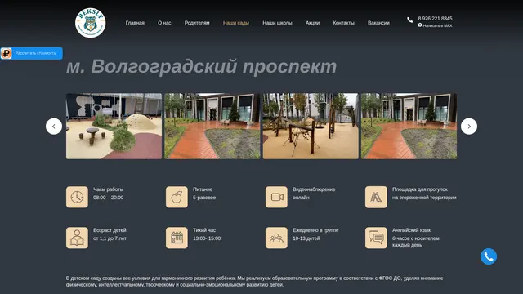The image size is (523, 294).
Task: Click the text 08:00 – 20:00
Action: pyautogui.click(x=109, y=198)
